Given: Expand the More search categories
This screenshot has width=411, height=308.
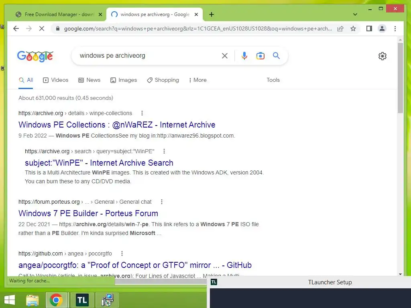Looking at the screenshot, I should point(197,80).
